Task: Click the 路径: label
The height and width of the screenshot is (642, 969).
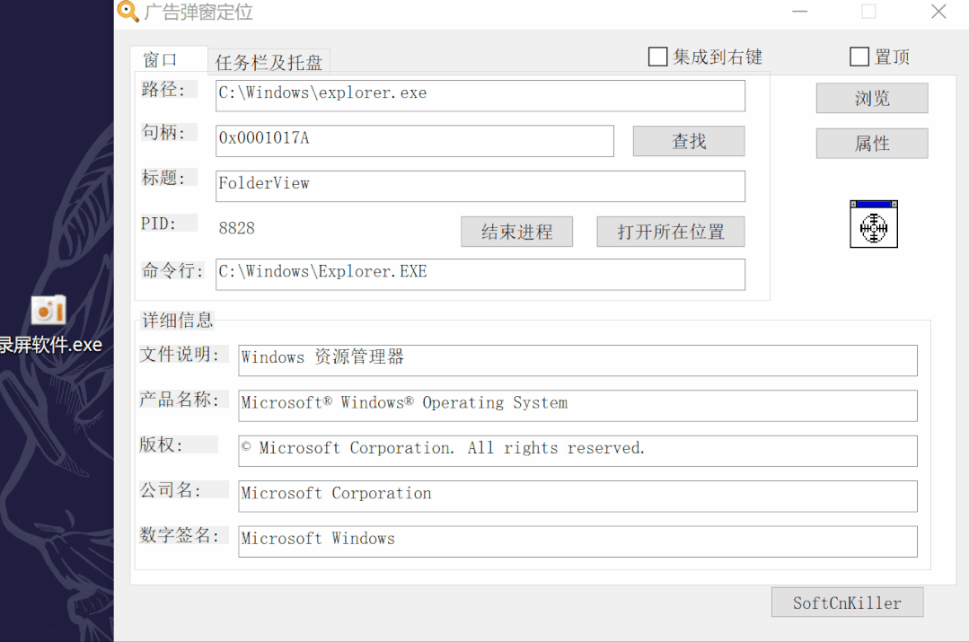Action: pyautogui.click(x=163, y=90)
